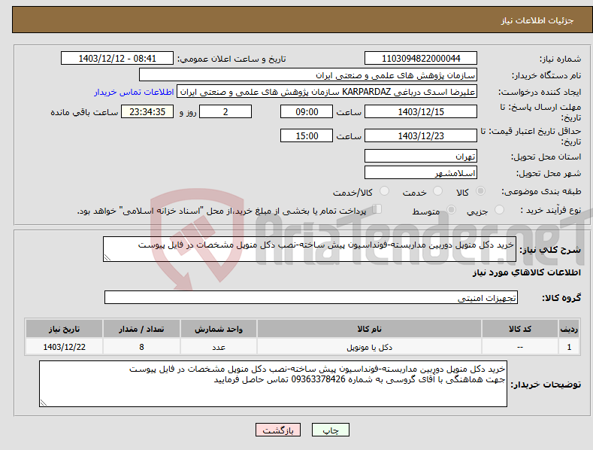Click the گروه کالا field تجهیزات امنیتی
Viewport: 593px width, 450px height.
pyautogui.click(x=311, y=298)
